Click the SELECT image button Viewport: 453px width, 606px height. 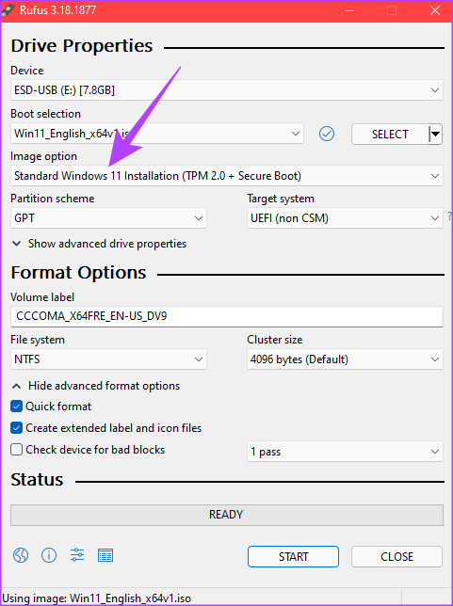pos(390,135)
